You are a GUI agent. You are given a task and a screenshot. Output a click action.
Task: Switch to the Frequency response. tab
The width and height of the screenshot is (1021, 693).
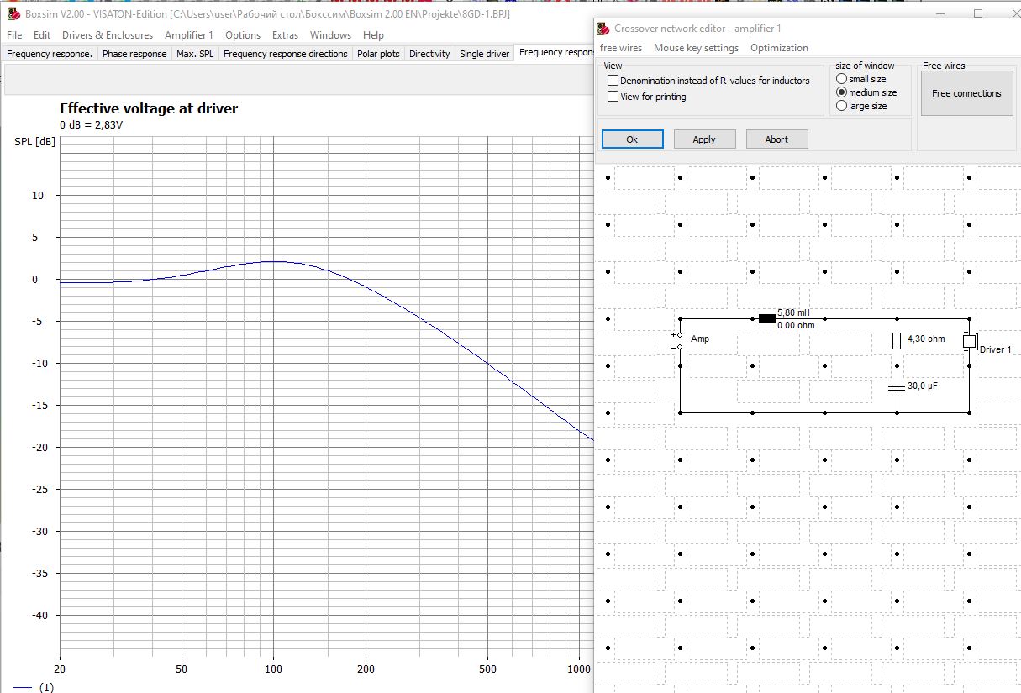[50, 54]
